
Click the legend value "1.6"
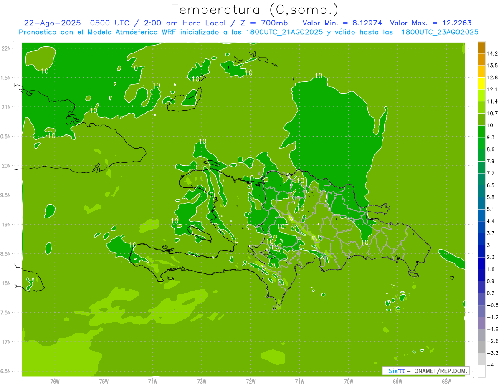click(491, 269)
